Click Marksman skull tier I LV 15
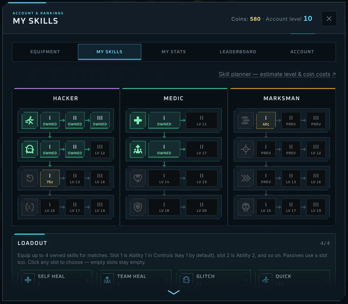The image size is (348, 304). [x=266, y=207]
